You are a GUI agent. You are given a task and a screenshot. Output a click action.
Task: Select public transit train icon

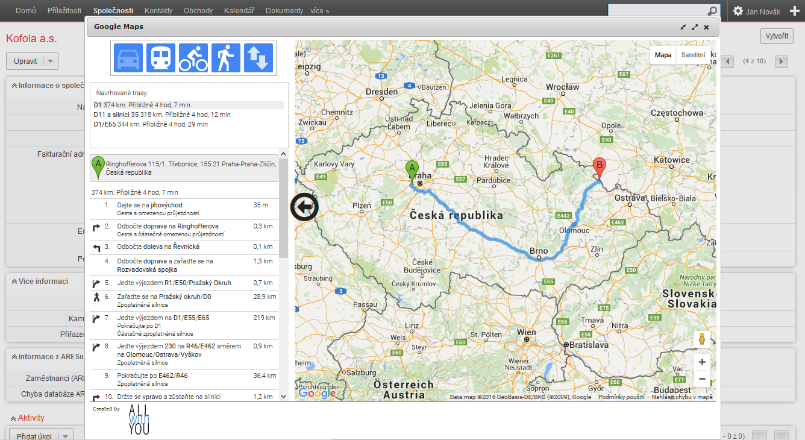pyautogui.click(x=161, y=58)
